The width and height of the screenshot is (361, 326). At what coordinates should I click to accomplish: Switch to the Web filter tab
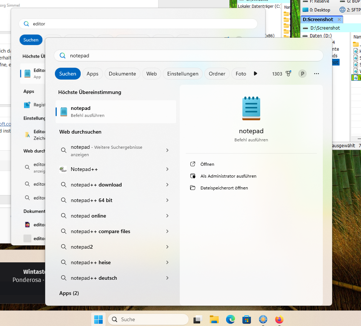click(x=152, y=74)
